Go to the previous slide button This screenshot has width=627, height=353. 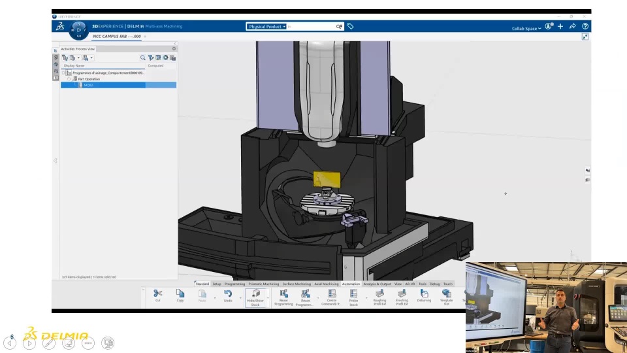[x=10, y=343]
